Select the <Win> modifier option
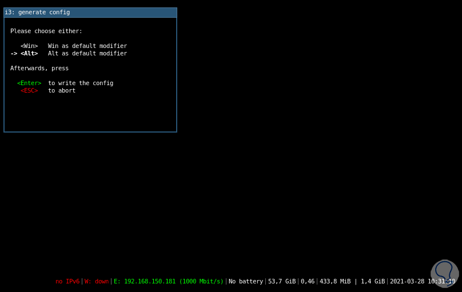 pyautogui.click(x=29, y=46)
